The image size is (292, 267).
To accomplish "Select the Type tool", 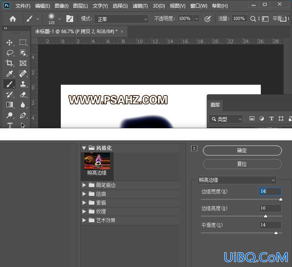I will 10,125.
